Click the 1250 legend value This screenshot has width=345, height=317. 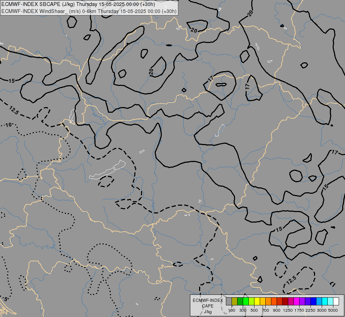288,310
